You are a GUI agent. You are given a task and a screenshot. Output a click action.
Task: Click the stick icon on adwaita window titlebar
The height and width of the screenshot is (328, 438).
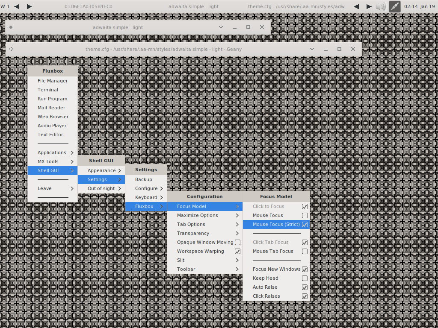tap(11, 27)
